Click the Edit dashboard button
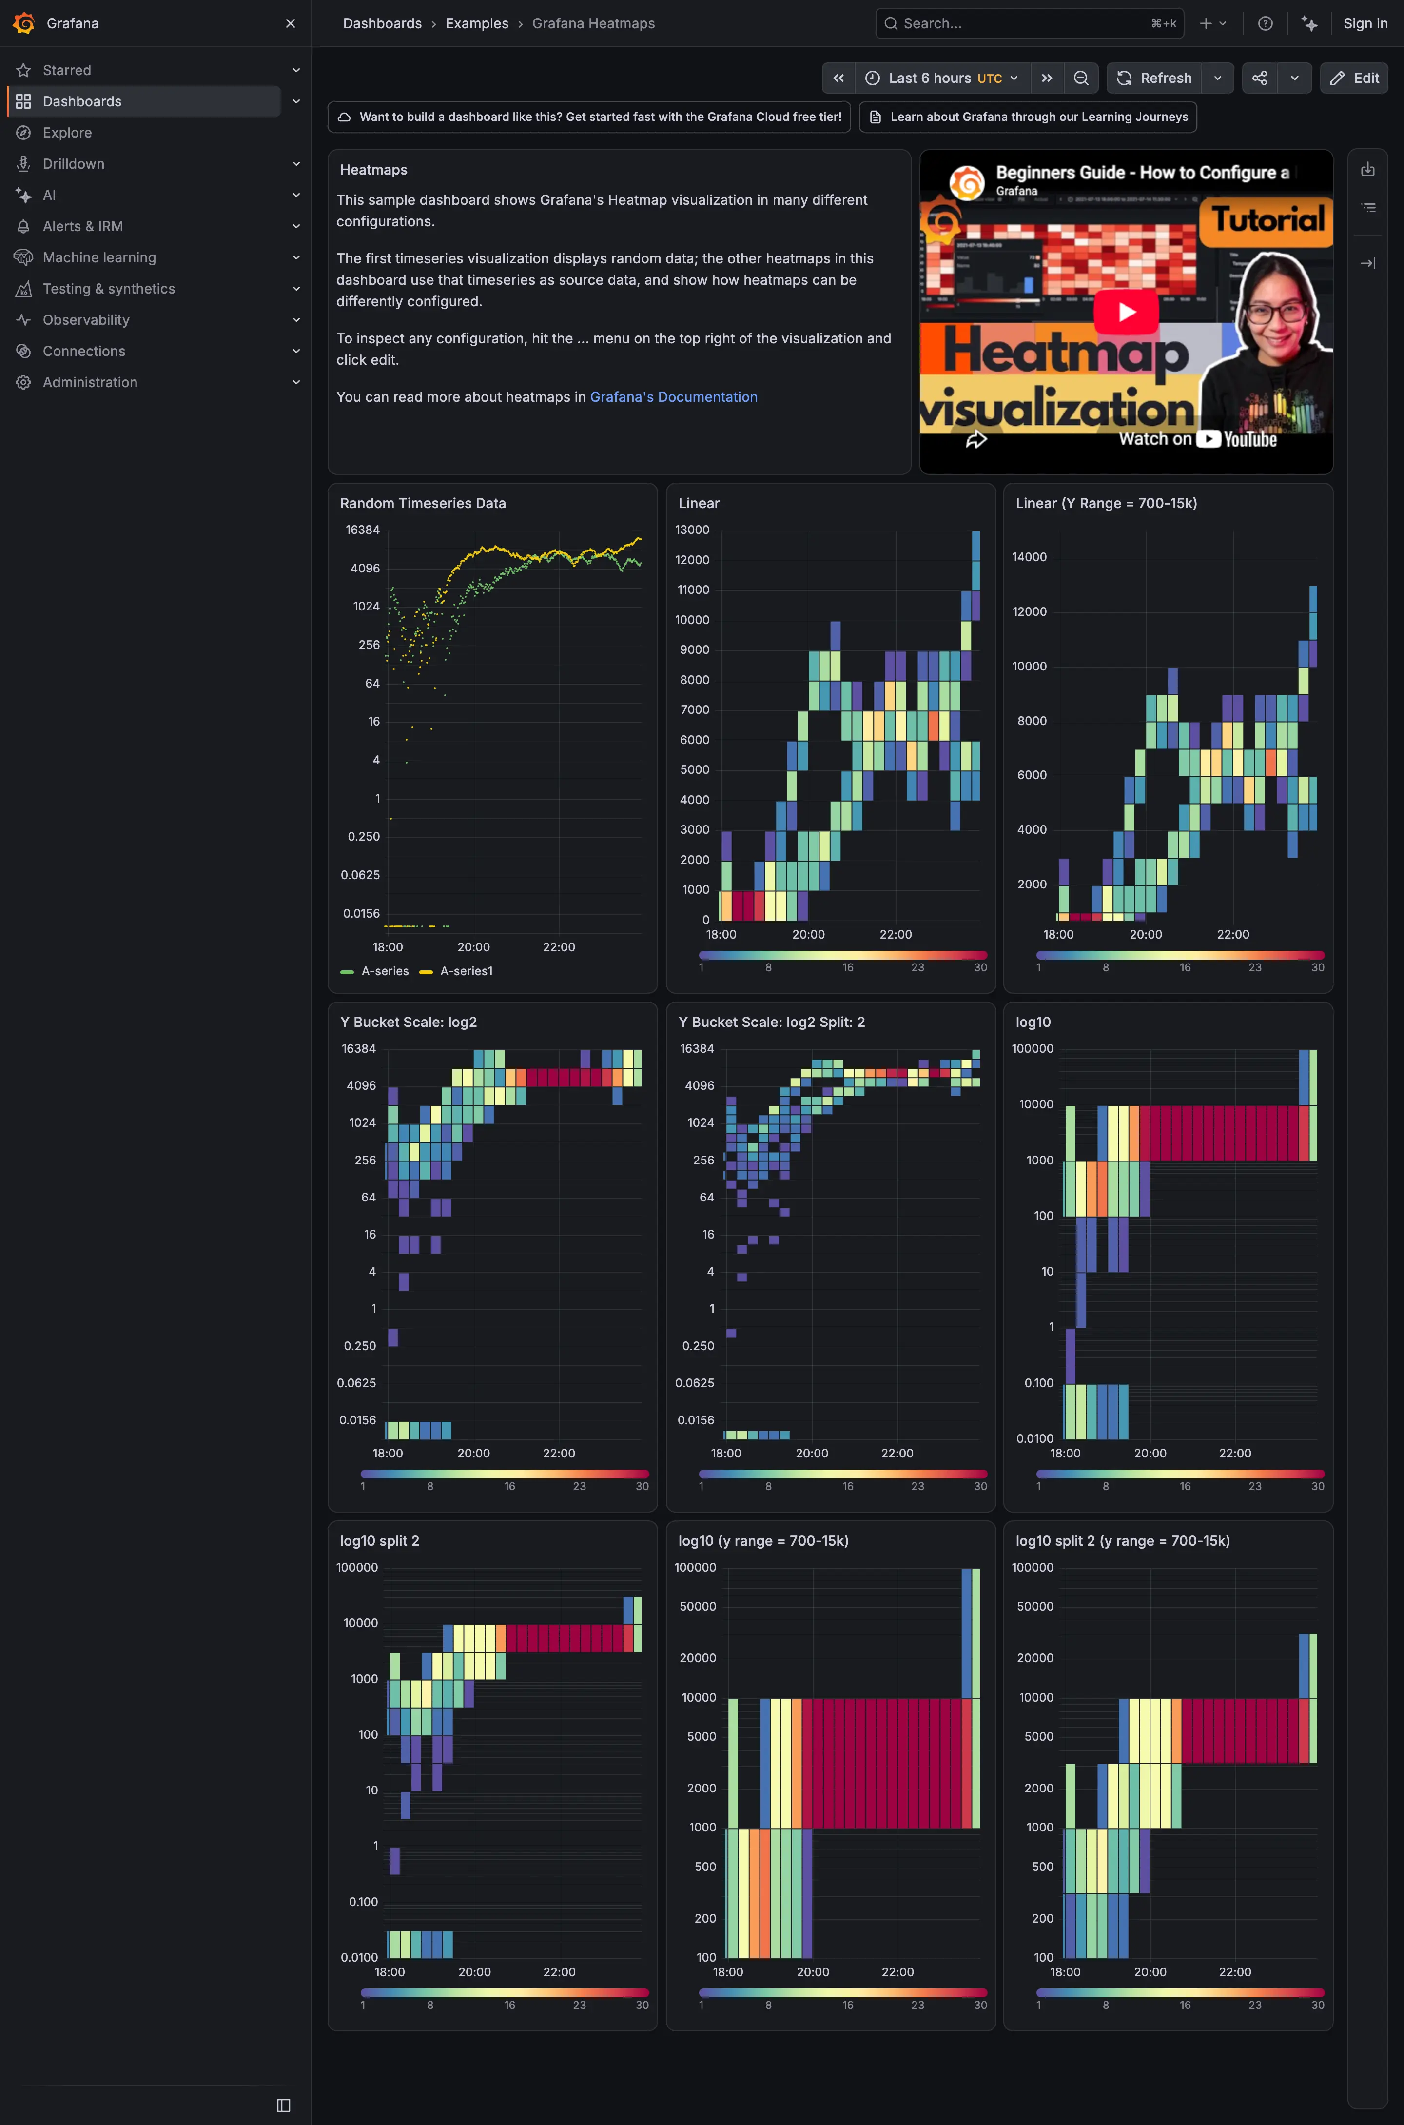This screenshot has width=1404, height=2125. (1354, 78)
